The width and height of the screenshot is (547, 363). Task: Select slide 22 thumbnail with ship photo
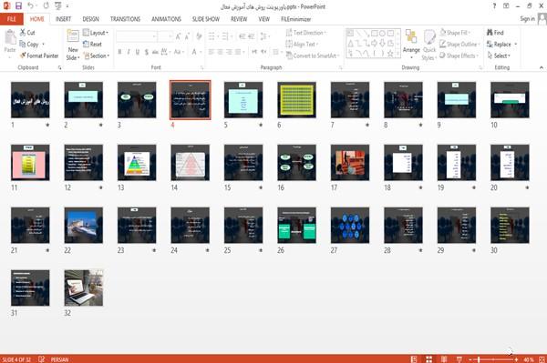pyautogui.click(x=84, y=226)
